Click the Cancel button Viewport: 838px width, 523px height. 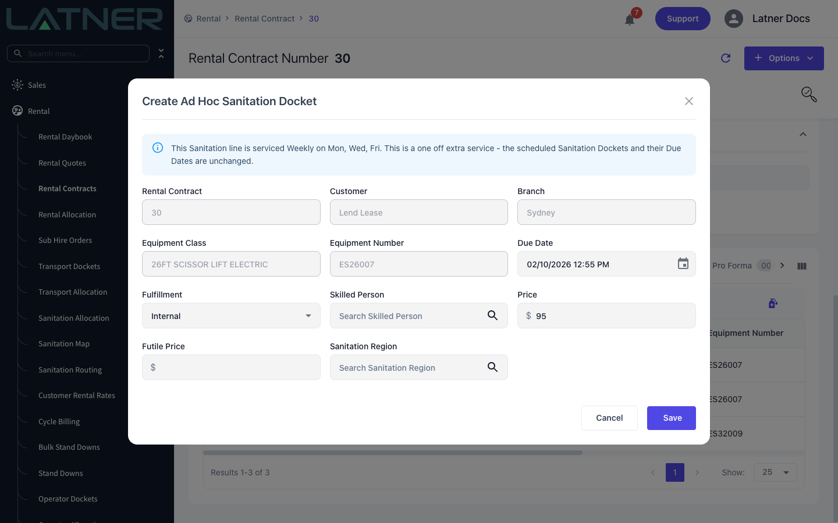click(x=609, y=418)
